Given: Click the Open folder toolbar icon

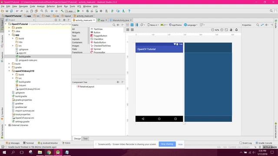Looking at the screenshot, I should [x=3, y=11].
